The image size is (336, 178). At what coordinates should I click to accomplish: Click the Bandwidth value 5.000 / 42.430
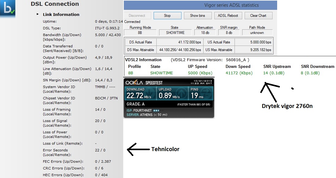tap(108, 35)
